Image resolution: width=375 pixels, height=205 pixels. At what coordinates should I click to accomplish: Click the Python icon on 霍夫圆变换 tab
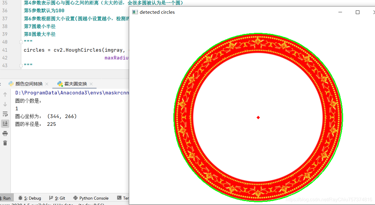click(60, 84)
